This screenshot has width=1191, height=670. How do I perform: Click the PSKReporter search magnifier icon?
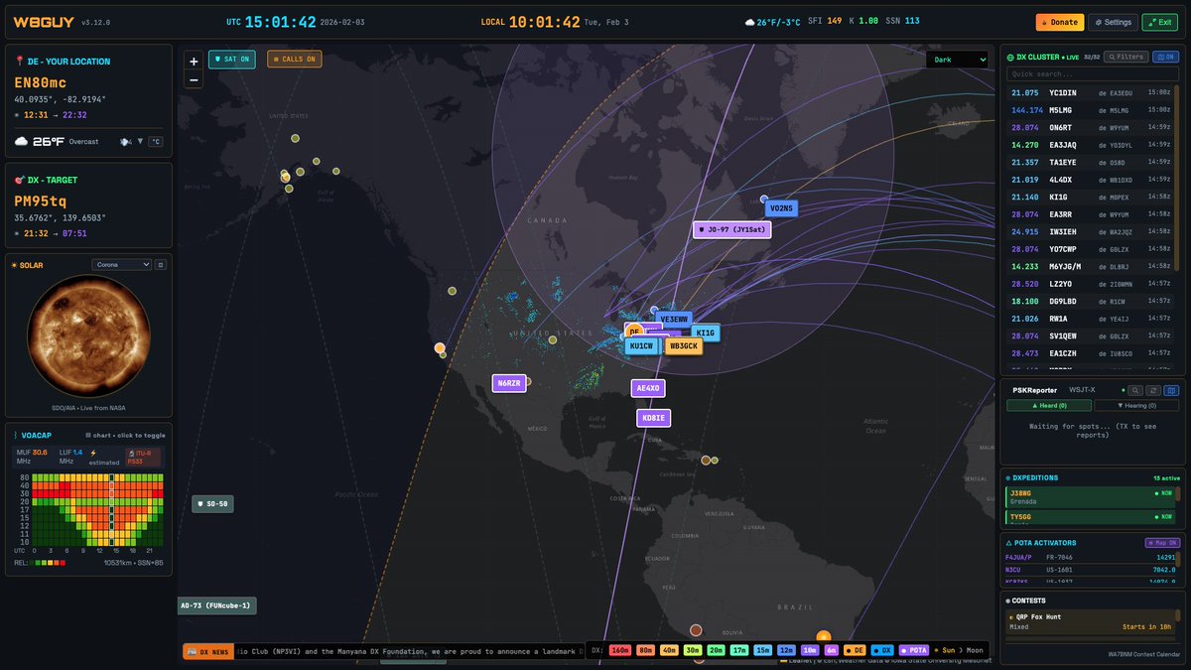(x=1137, y=390)
